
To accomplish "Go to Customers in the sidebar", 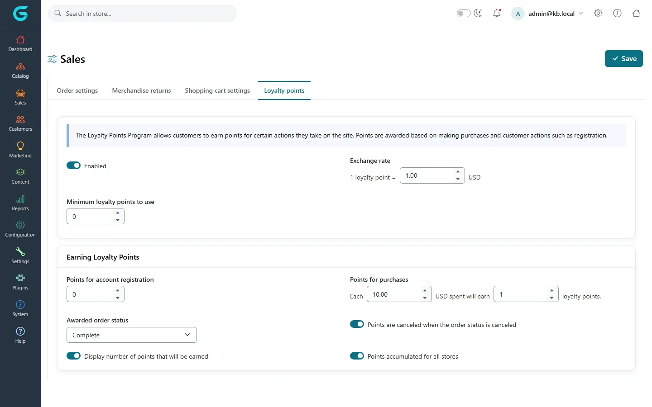I will 20,123.
